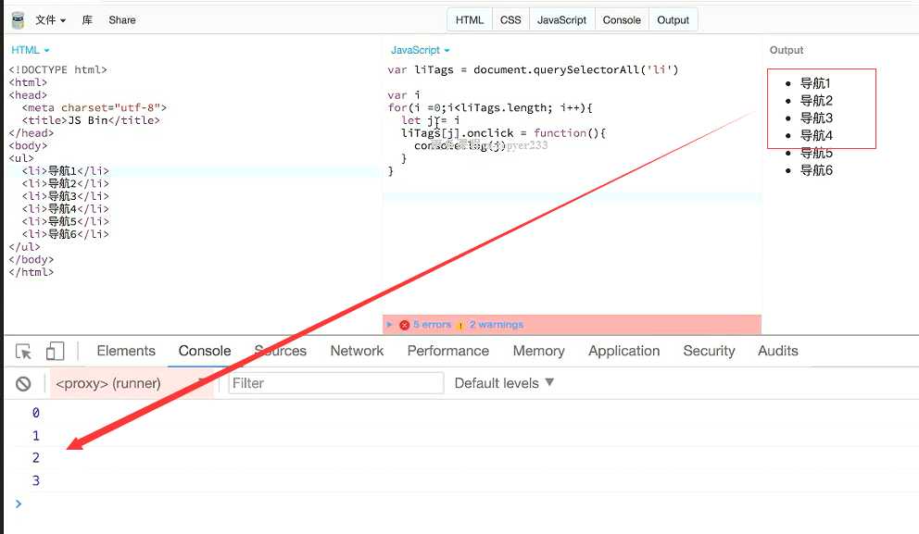Switch to the Console devtools tab
Viewport: 919px width, 534px height.
click(205, 351)
